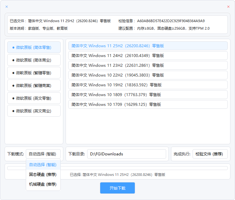235x200 pixels.
Task: Choose Windows 10 19H2 (18363.592) 零售版
Action: (148, 85)
